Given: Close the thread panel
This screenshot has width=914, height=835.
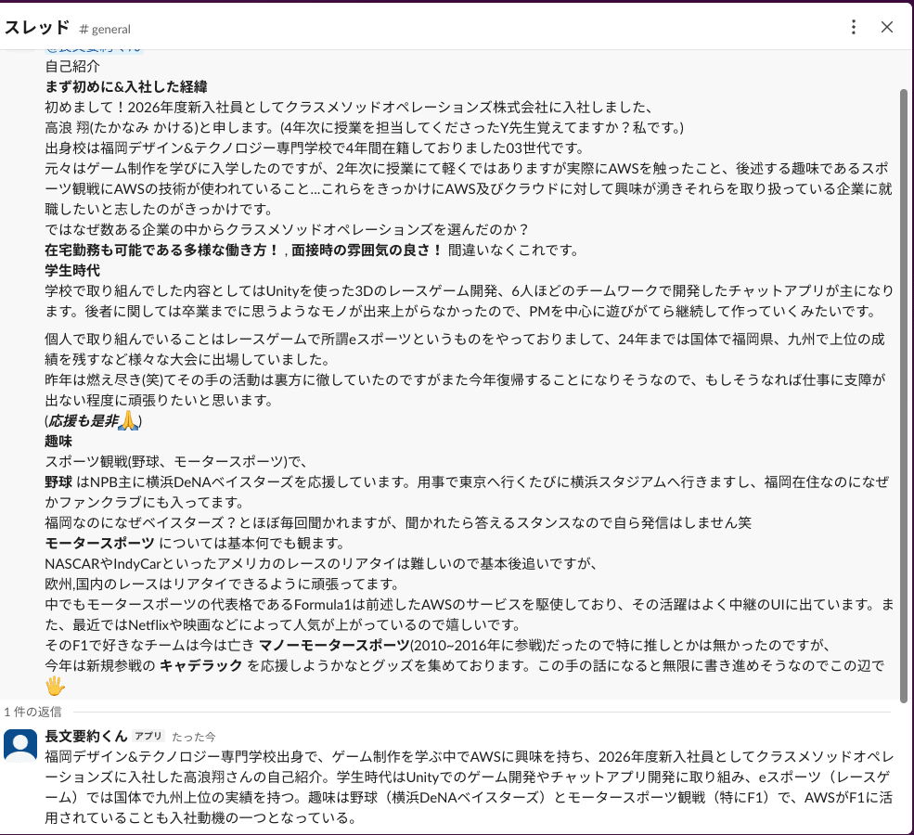Looking at the screenshot, I should pos(886,27).
